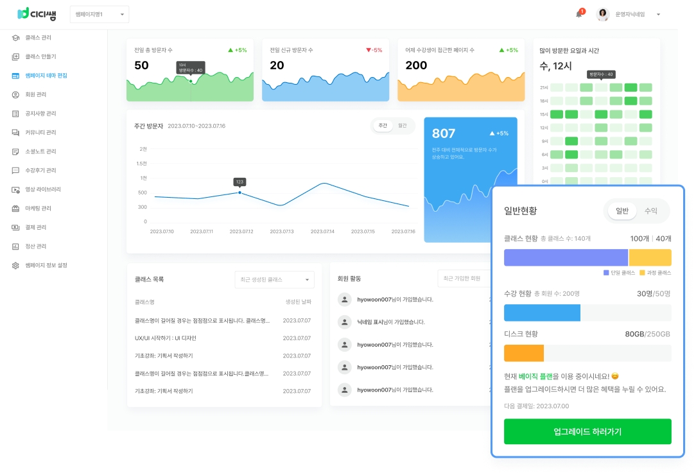Open 클래스 만들기 via its plus icon

[x=15, y=56]
